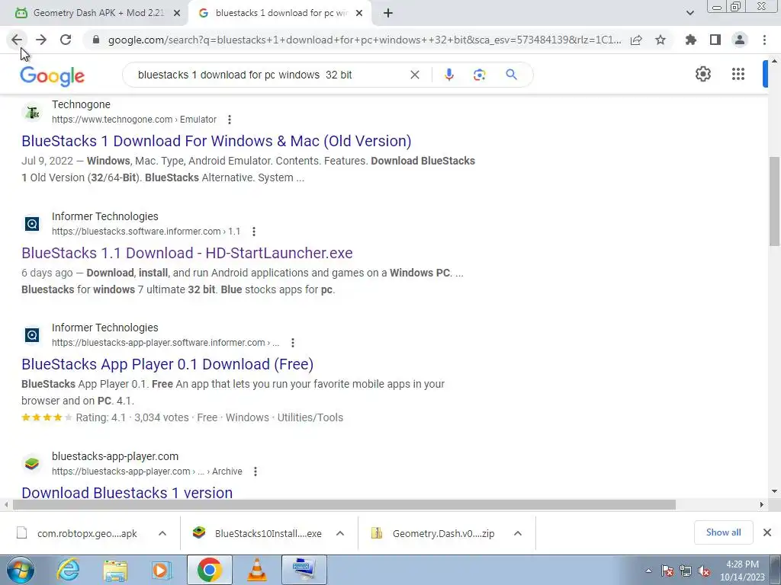Open BlueStacks 1 Download For Windows & Mac link
Viewport: 781px width, 585px height.
[216, 141]
